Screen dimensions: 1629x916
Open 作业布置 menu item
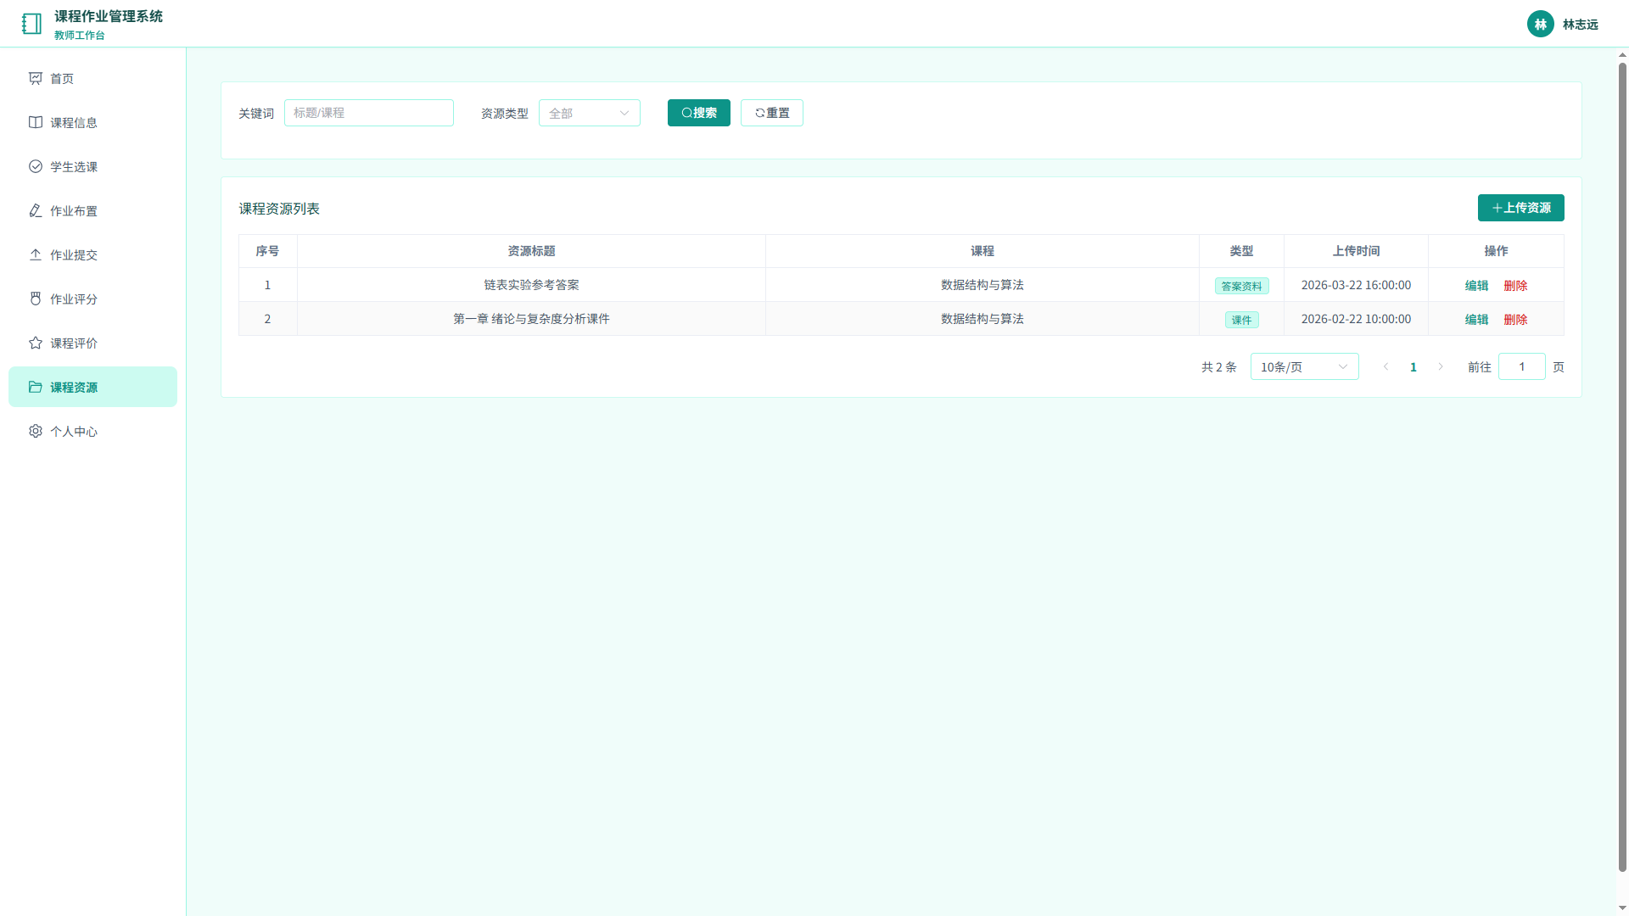[92, 210]
